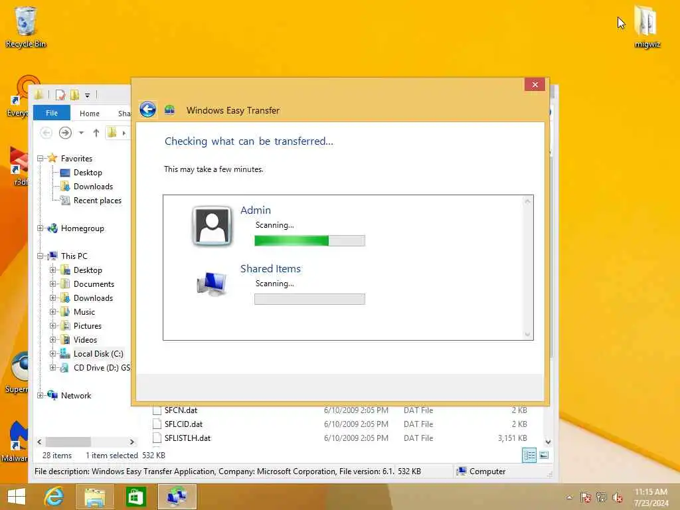Expand the Homegroup node
Viewport: 680px width, 510px height.
coord(41,228)
